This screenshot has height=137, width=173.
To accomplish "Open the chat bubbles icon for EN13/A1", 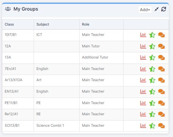I will (161, 92).
